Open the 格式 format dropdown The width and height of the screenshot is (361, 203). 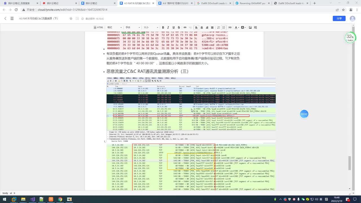point(114,27)
